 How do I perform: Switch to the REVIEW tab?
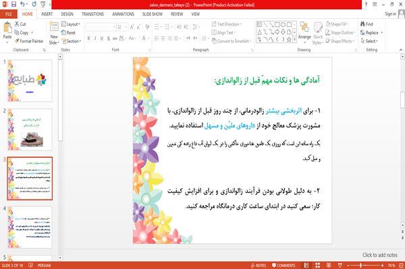click(x=177, y=14)
